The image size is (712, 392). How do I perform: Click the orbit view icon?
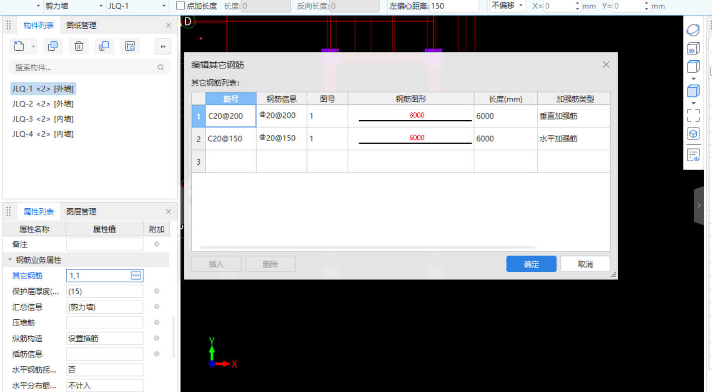(x=693, y=30)
